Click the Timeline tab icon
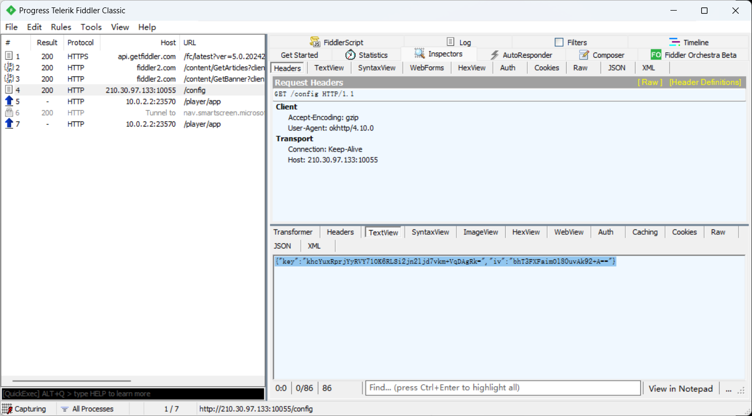The image size is (752, 416). [x=675, y=42]
